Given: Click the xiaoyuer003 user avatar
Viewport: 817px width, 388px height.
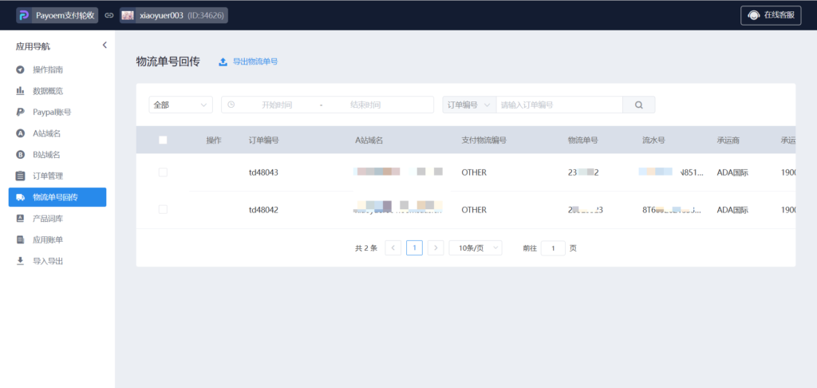Looking at the screenshot, I should pos(128,15).
